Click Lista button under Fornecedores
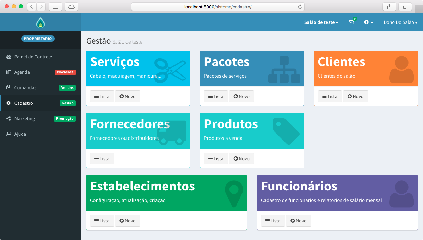The height and width of the screenshot is (240, 423). tap(102, 158)
